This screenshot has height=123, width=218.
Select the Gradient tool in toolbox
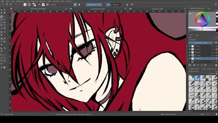pyautogui.click(x=1, y=39)
